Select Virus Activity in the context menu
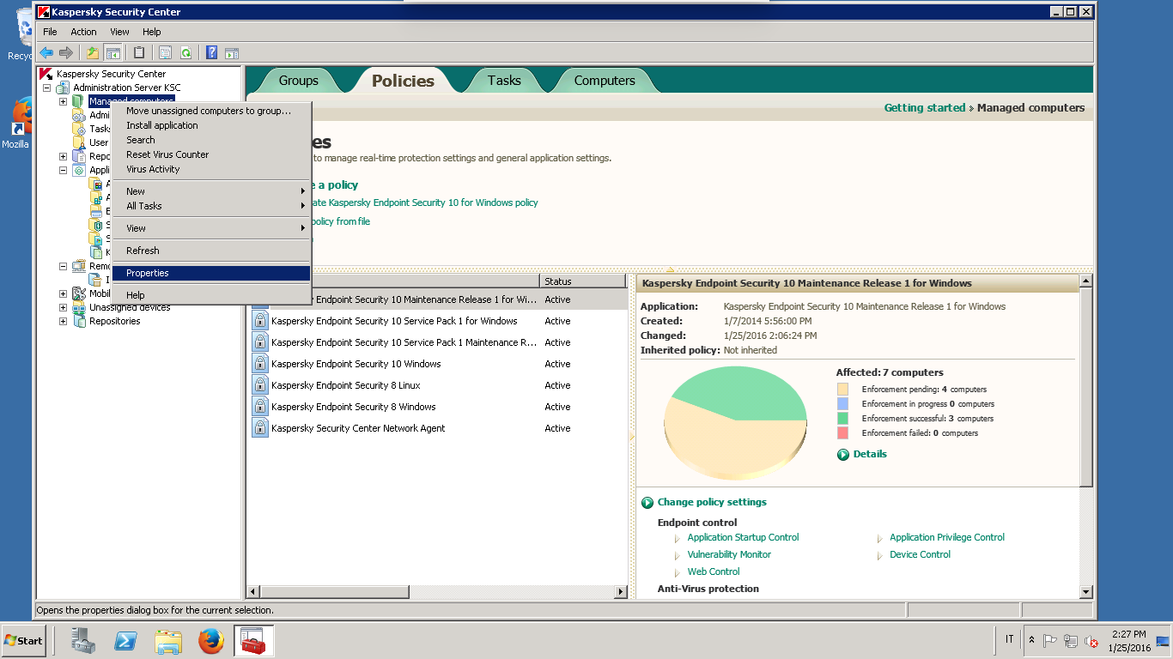The width and height of the screenshot is (1173, 659). pyautogui.click(x=211, y=169)
